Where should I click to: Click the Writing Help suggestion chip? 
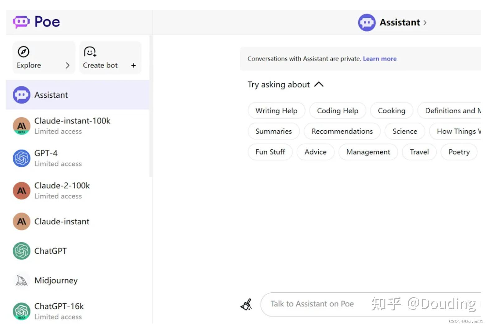pyautogui.click(x=276, y=111)
